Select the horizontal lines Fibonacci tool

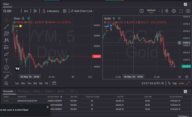[x=6, y=33]
